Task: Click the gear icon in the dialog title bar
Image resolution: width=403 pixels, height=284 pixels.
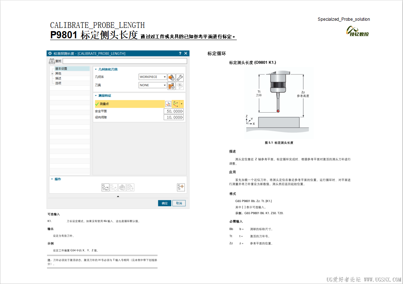Action: click(50, 53)
